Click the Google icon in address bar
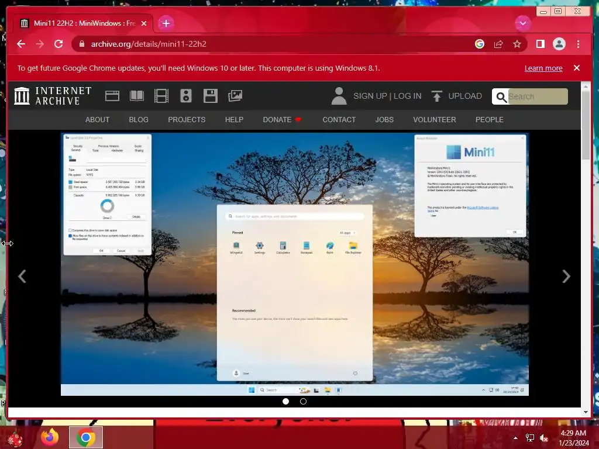599x449 pixels. (x=480, y=44)
